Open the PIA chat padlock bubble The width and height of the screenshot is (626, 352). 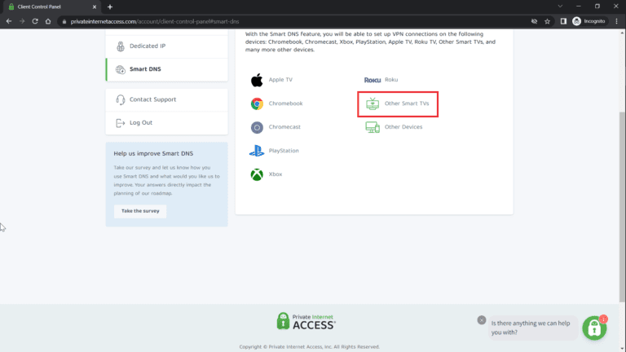pyautogui.click(x=595, y=328)
